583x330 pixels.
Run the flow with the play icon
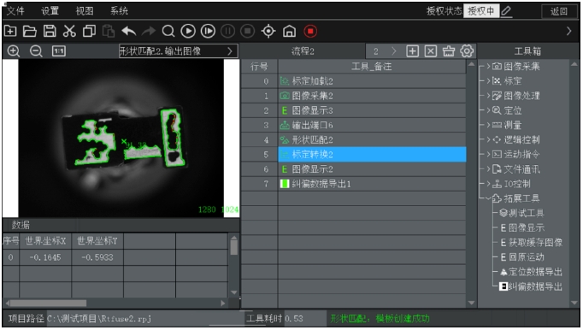pos(188,31)
